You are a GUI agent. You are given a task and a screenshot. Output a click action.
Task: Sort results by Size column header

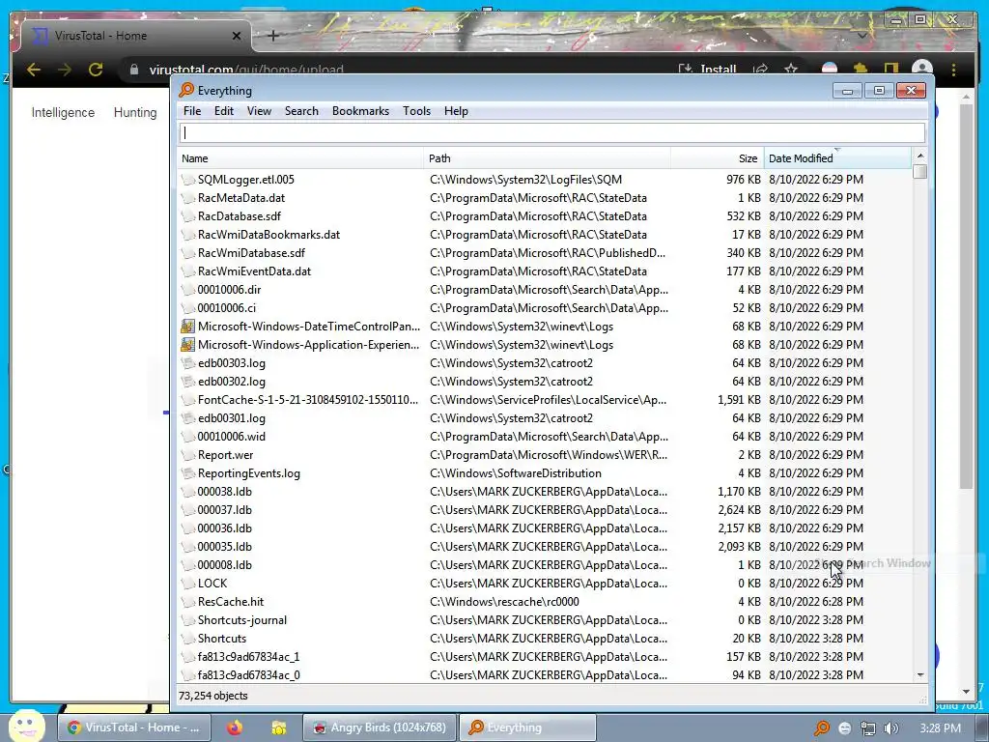coord(718,158)
